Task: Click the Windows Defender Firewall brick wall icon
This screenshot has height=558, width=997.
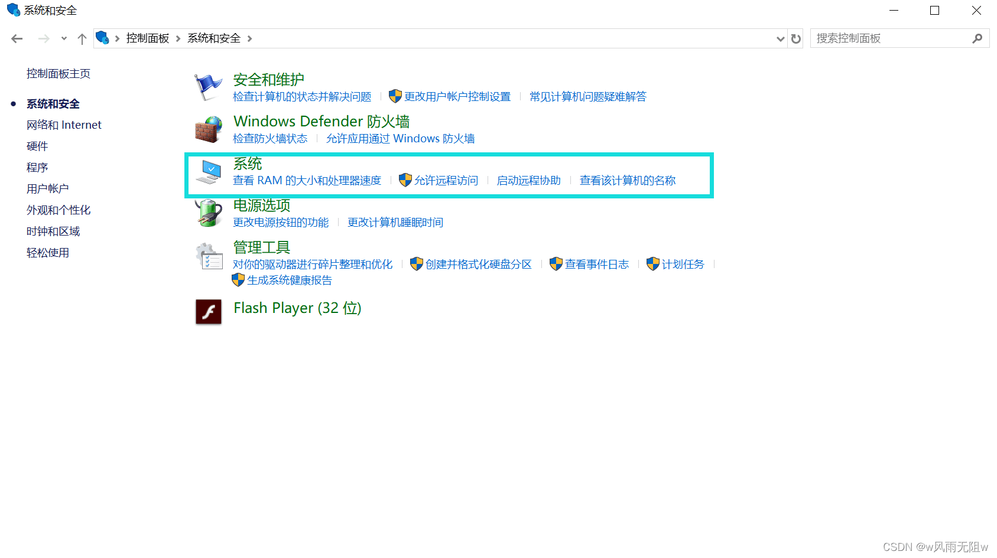Action: 208,129
